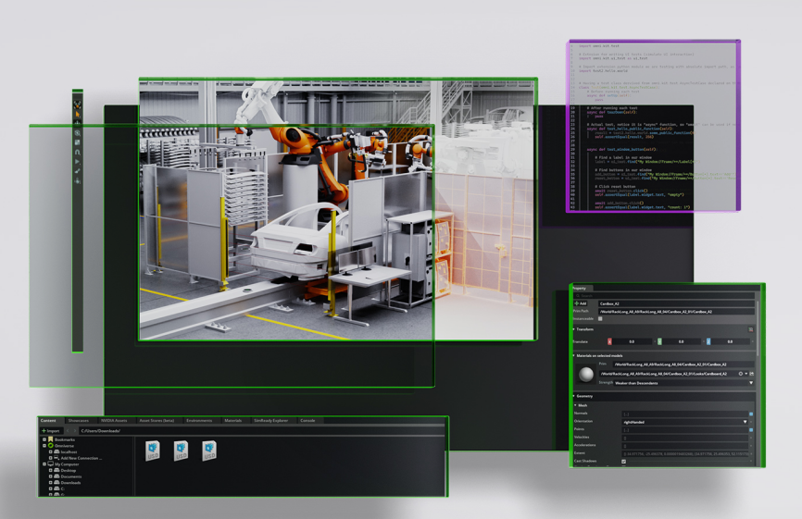This screenshot has width=802, height=519.
Task: Click the first USD file thumbnail
Action: tap(153, 451)
